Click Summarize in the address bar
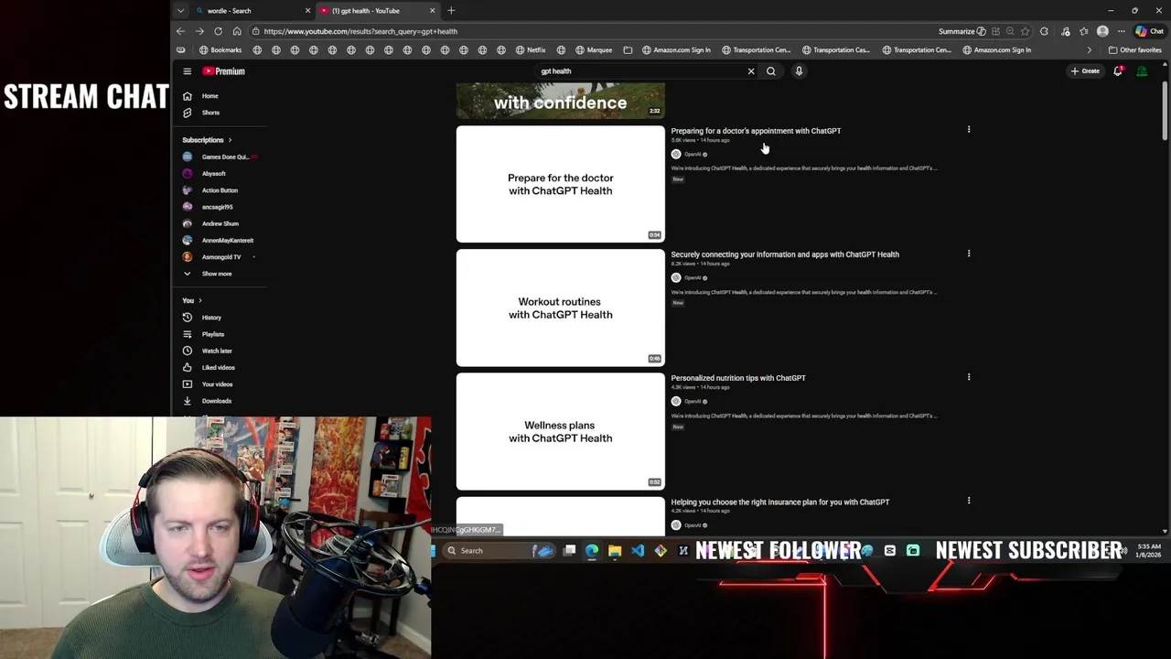The width and height of the screenshot is (1171, 659). click(x=962, y=31)
